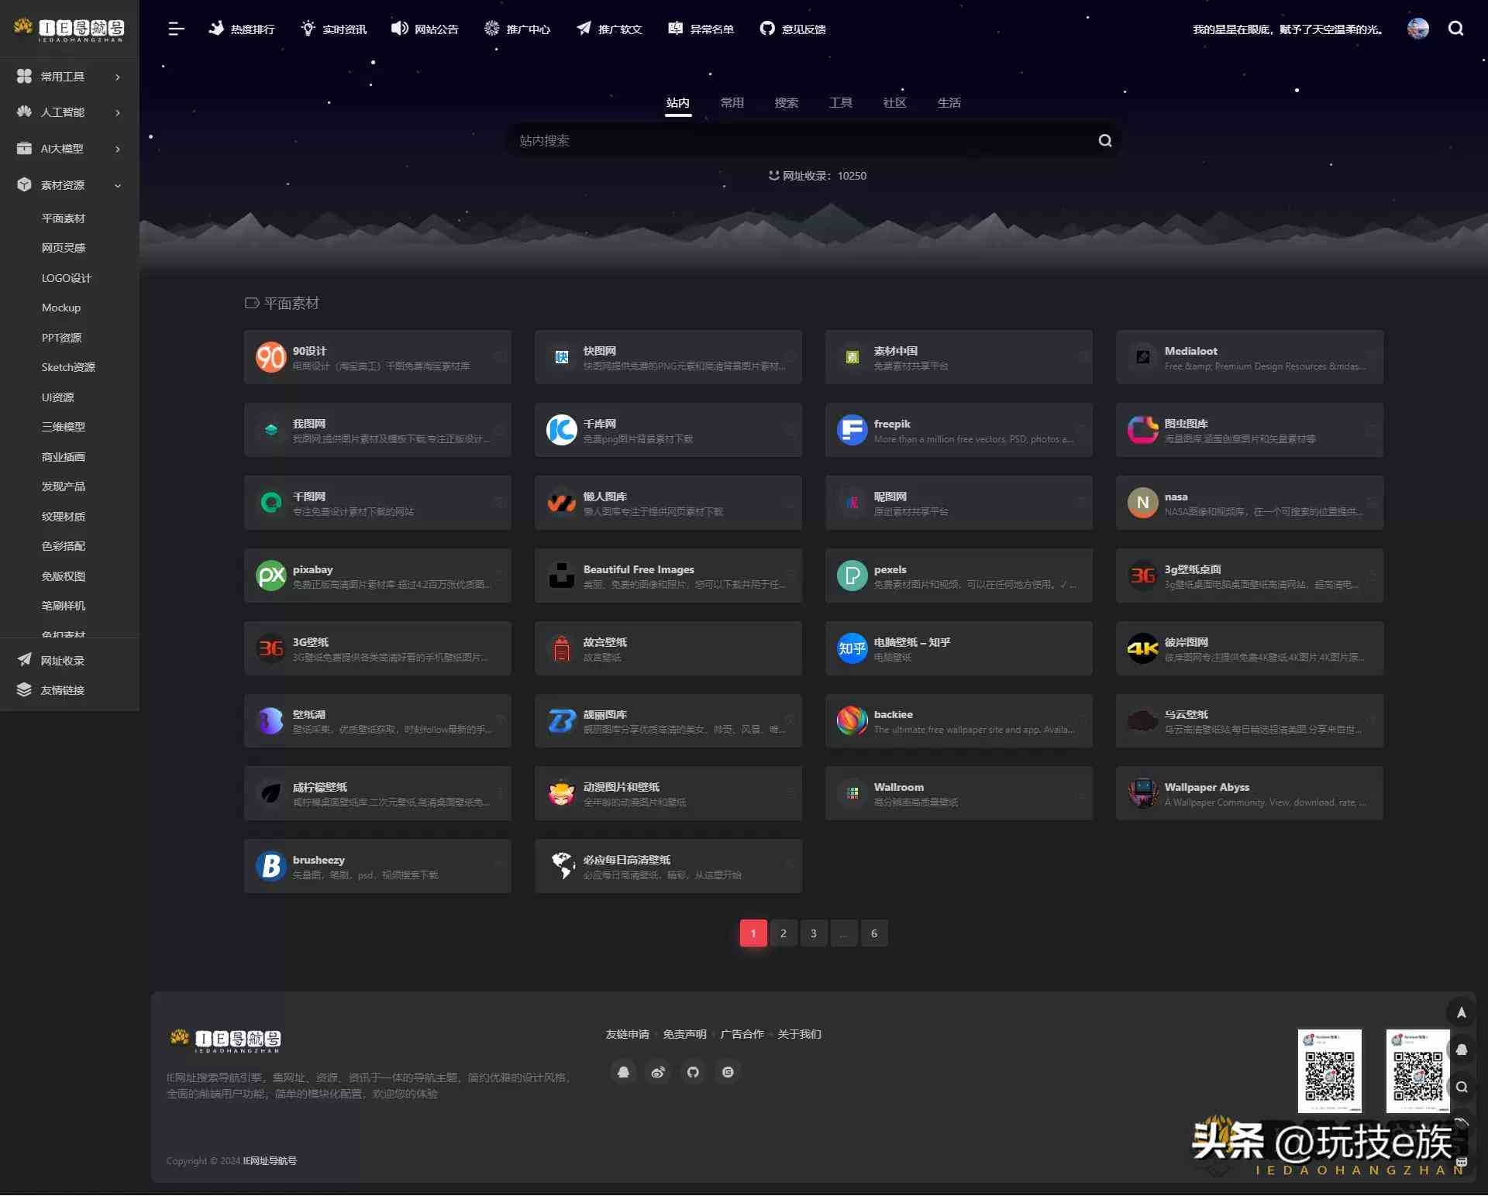Click the 免责声明 footer link

click(x=685, y=1035)
